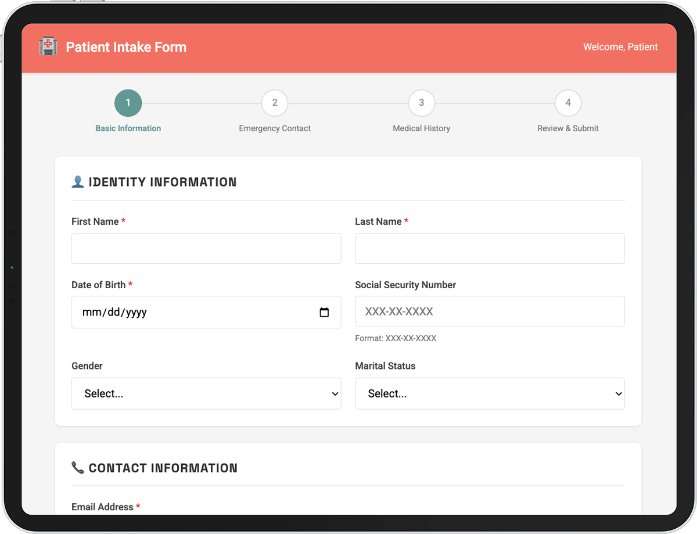The height and width of the screenshot is (534, 697).
Task: Open the Gender dropdown
Action: (206, 393)
